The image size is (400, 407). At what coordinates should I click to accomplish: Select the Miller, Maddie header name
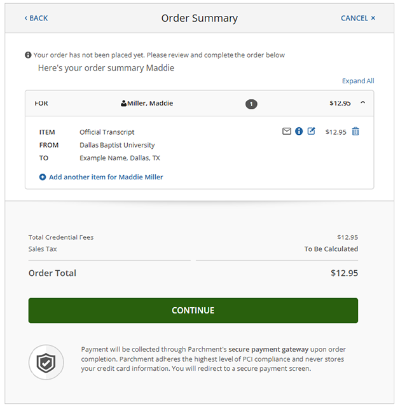pos(150,104)
